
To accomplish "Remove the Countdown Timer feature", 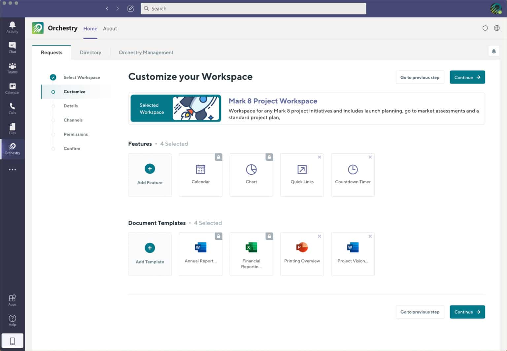I will click(x=370, y=157).
